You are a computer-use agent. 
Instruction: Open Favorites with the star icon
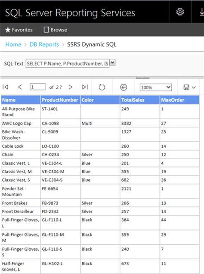19,30
